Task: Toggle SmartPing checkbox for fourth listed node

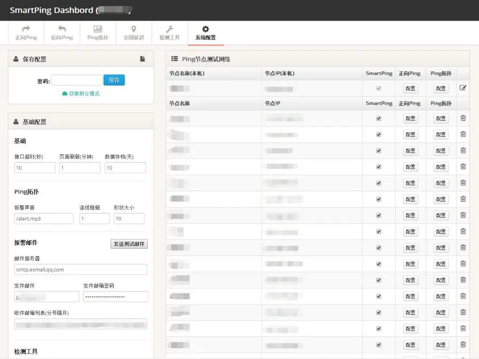Action: [x=379, y=167]
